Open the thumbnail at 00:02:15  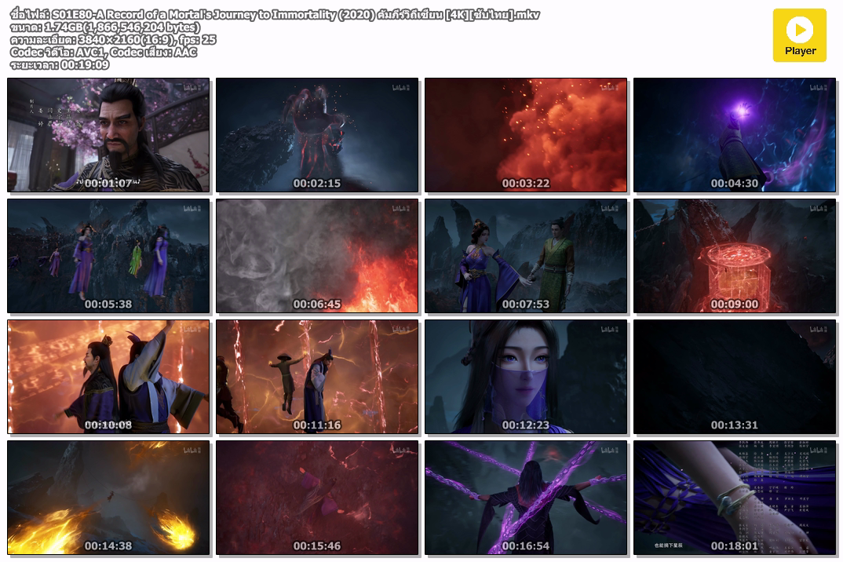coord(317,135)
